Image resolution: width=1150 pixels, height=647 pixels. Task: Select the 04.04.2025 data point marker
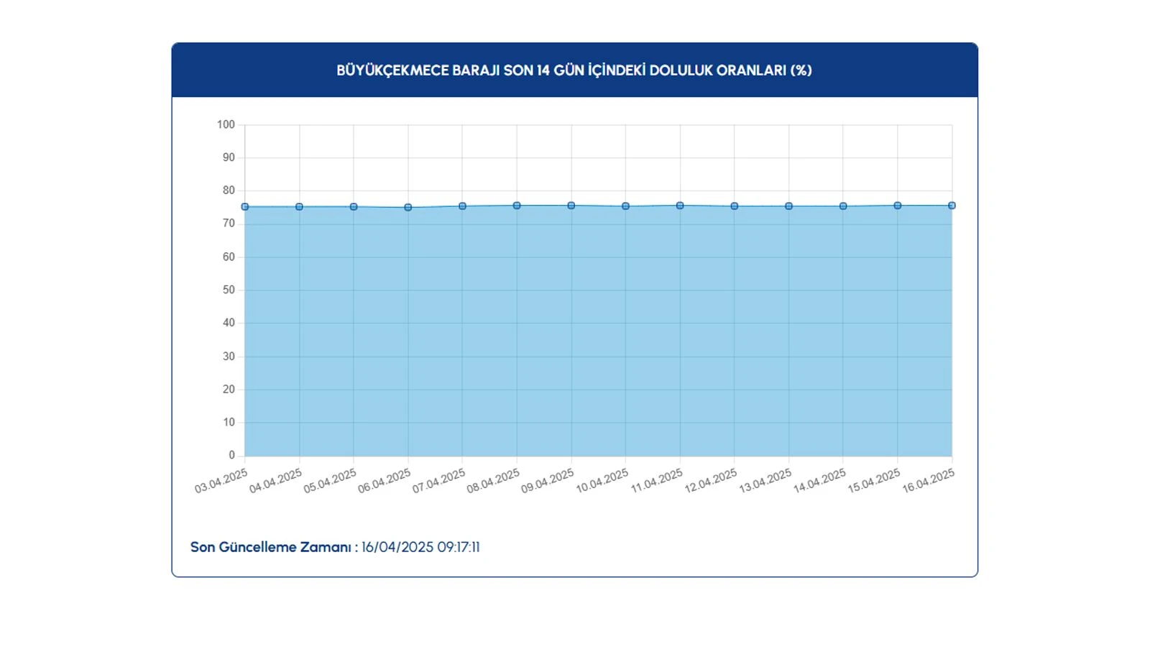click(300, 207)
